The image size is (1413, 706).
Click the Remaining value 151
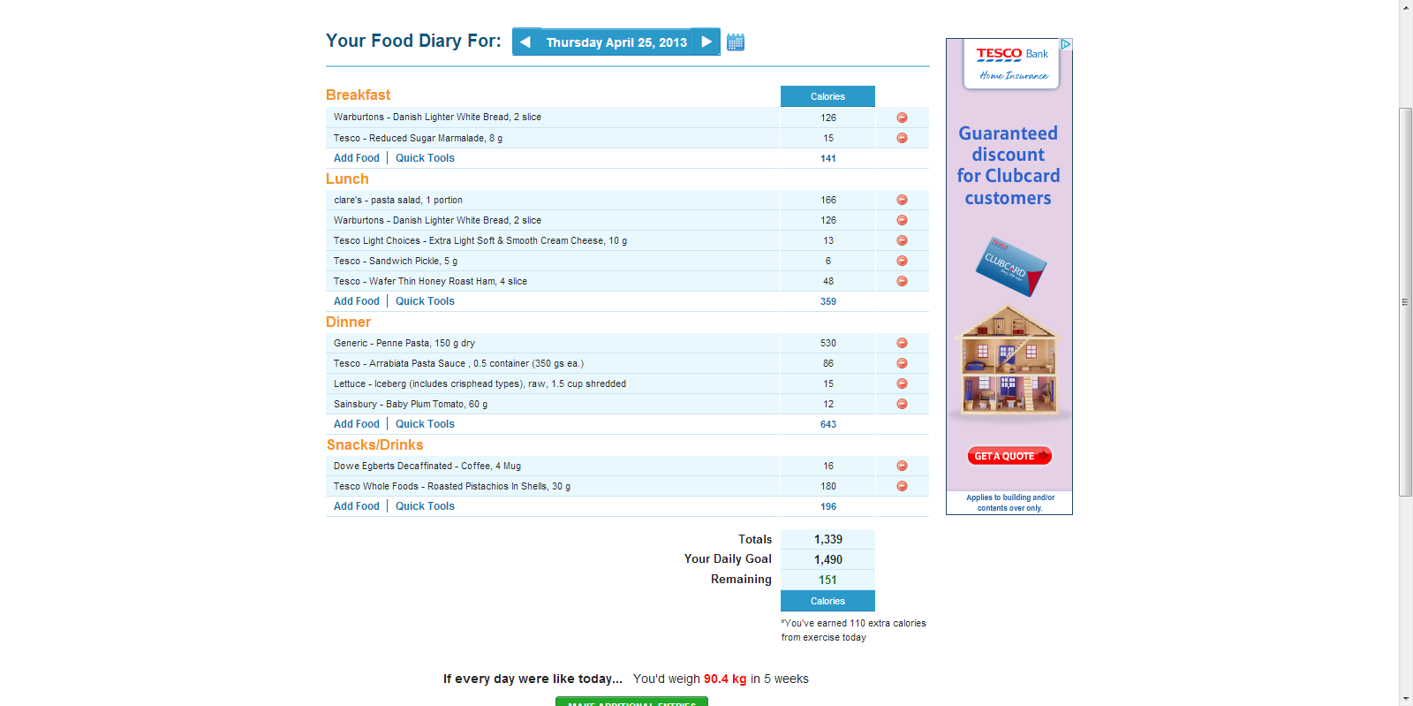(827, 580)
